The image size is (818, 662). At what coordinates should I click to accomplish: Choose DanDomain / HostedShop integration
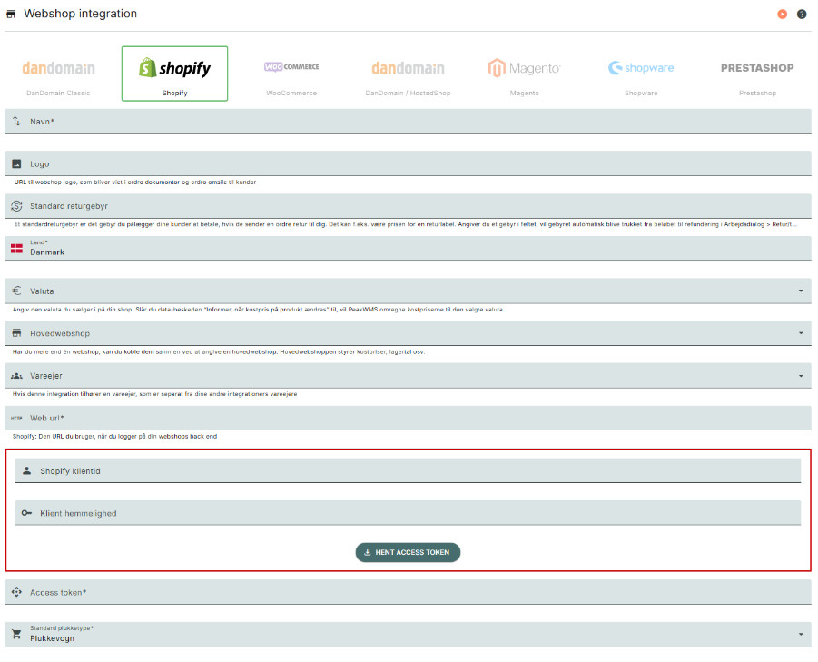(408, 74)
